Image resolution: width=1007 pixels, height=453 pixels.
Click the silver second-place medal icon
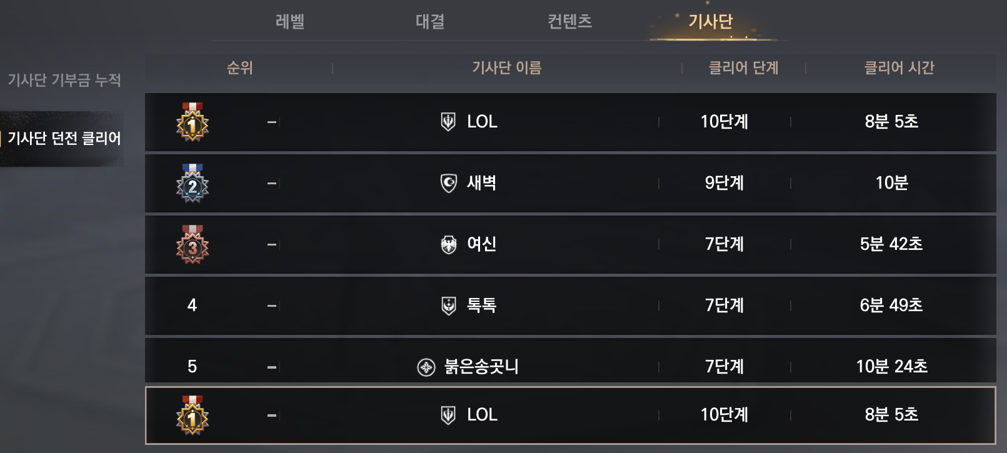(x=192, y=184)
